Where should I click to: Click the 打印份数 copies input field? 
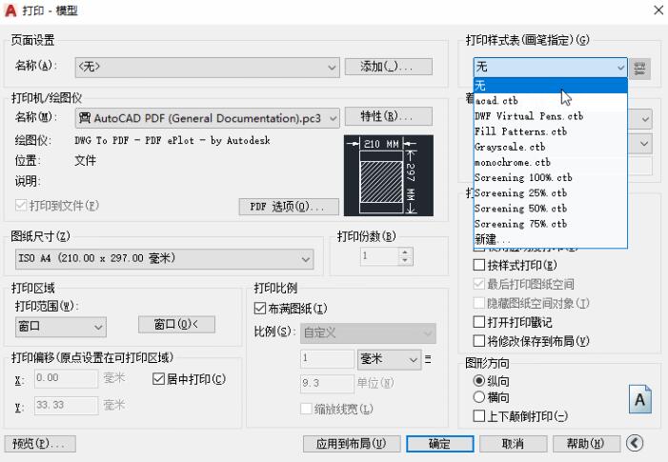379,256
